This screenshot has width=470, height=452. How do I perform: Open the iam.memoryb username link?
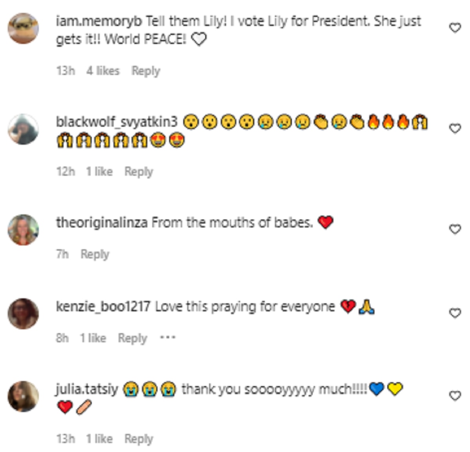(99, 21)
